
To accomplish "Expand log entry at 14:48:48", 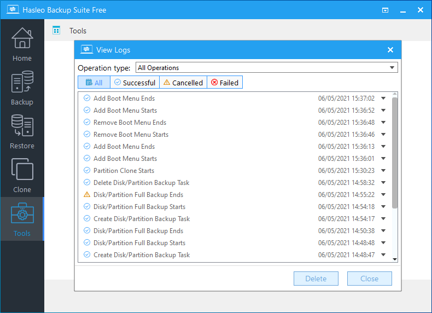I will (383, 242).
